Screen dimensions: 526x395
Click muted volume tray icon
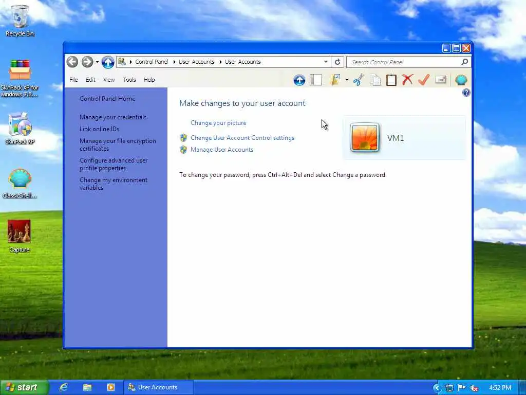point(474,388)
